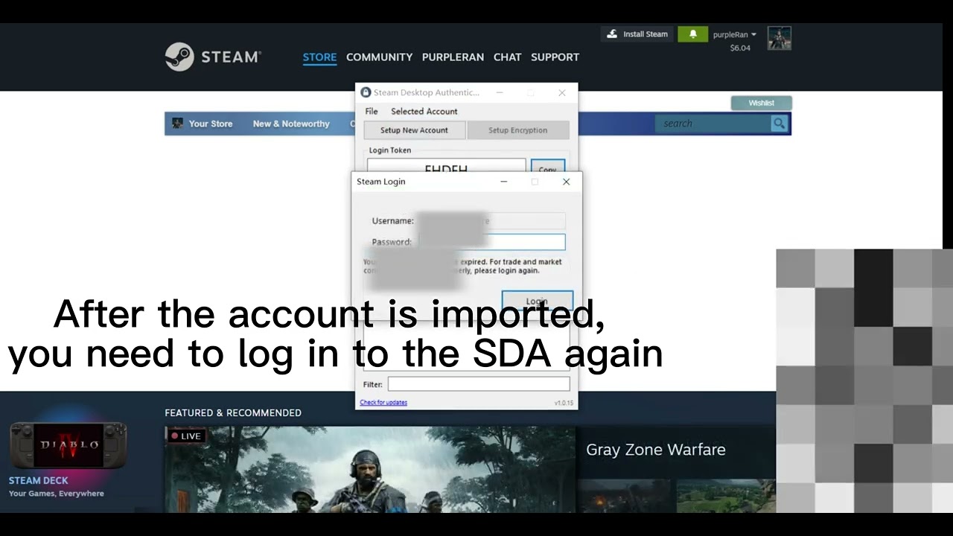Close the Steam Login dialog
Viewport: 953px width, 536px height.
566,182
